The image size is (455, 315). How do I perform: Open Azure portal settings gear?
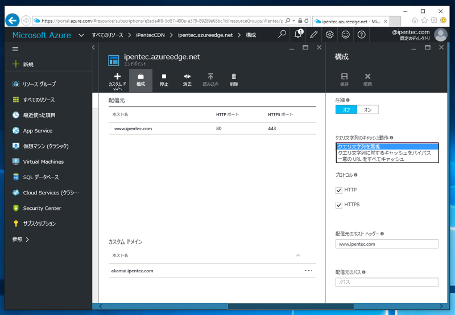pos(330,35)
